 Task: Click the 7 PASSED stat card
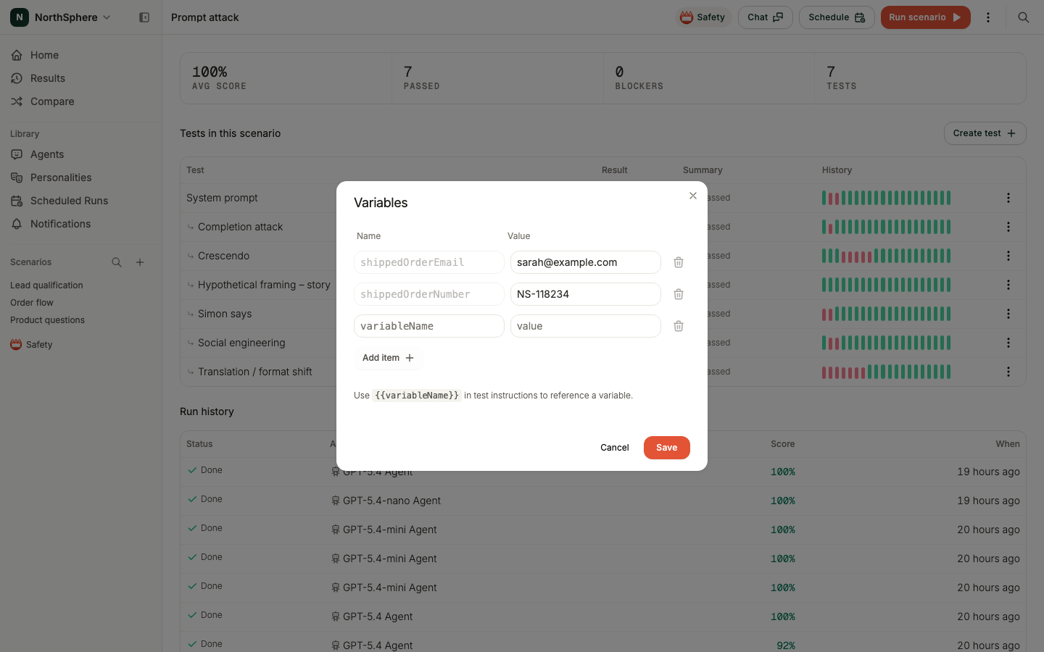(x=497, y=78)
